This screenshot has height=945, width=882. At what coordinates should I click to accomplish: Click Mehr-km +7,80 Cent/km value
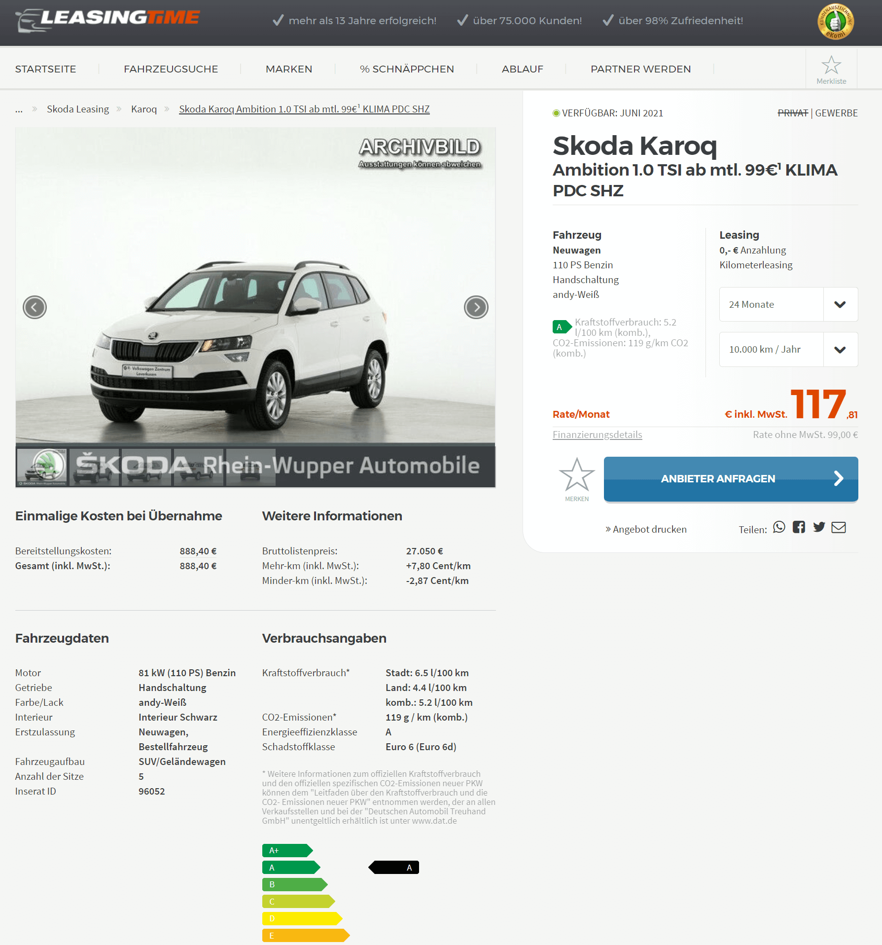[x=438, y=566]
